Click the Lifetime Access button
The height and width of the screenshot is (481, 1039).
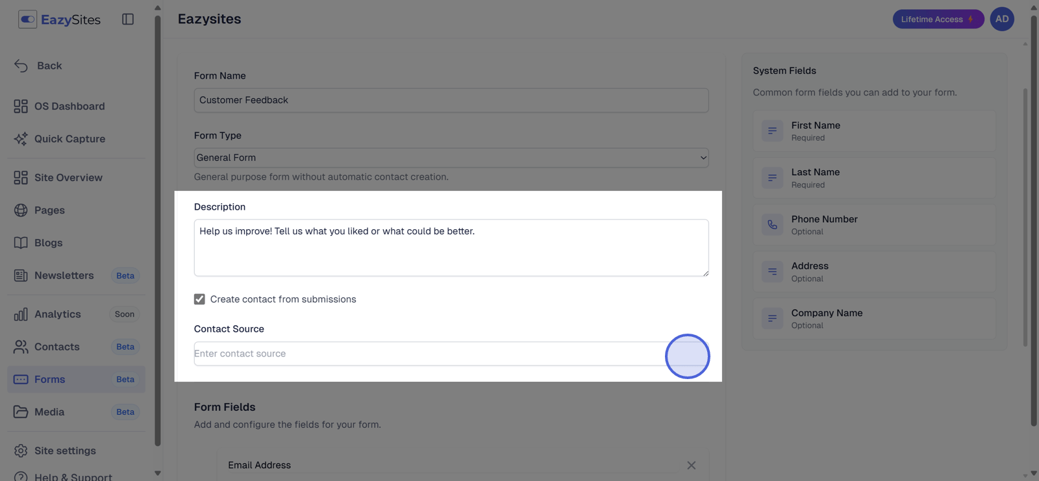pos(938,19)
